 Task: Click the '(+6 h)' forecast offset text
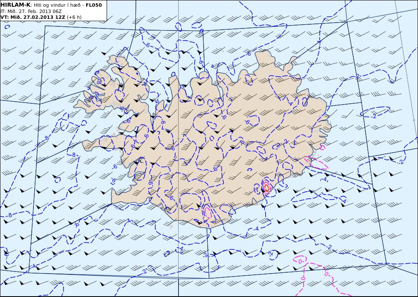point(74,17)
